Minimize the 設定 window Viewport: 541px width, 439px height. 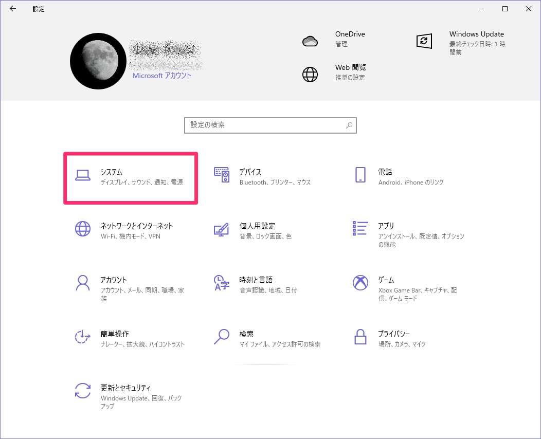481,9
